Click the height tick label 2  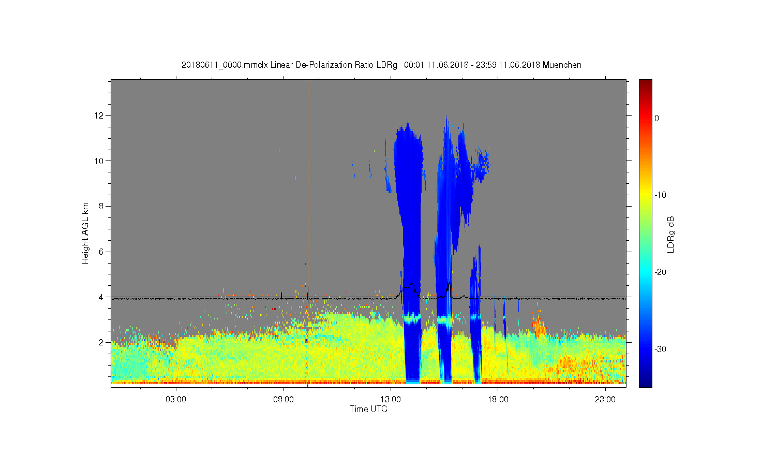[102, 342]
